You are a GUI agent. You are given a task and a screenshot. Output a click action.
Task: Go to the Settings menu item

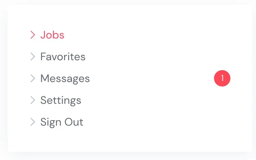point(61,100)
